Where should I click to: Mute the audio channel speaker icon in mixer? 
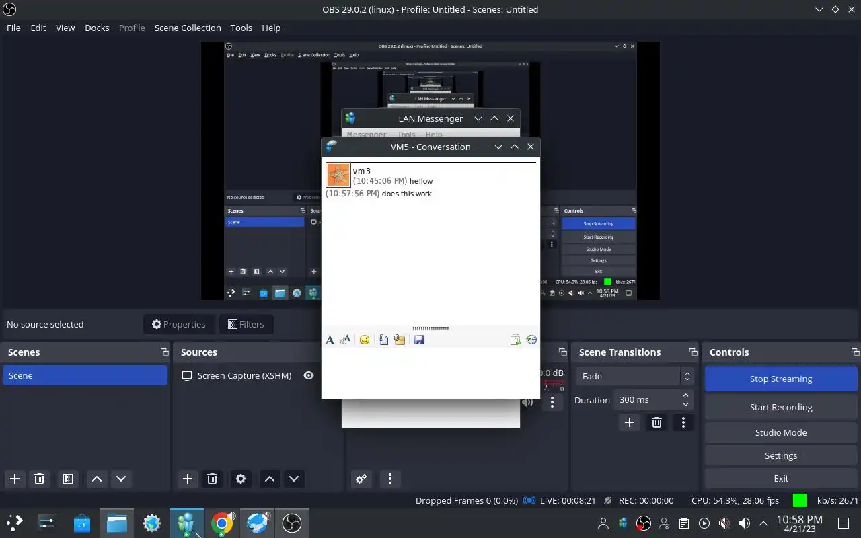point(527,402)
